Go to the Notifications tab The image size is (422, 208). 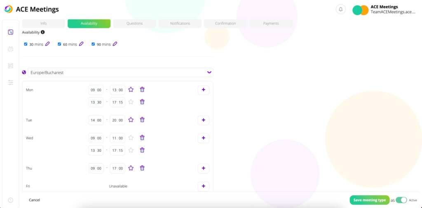(180, 24)
